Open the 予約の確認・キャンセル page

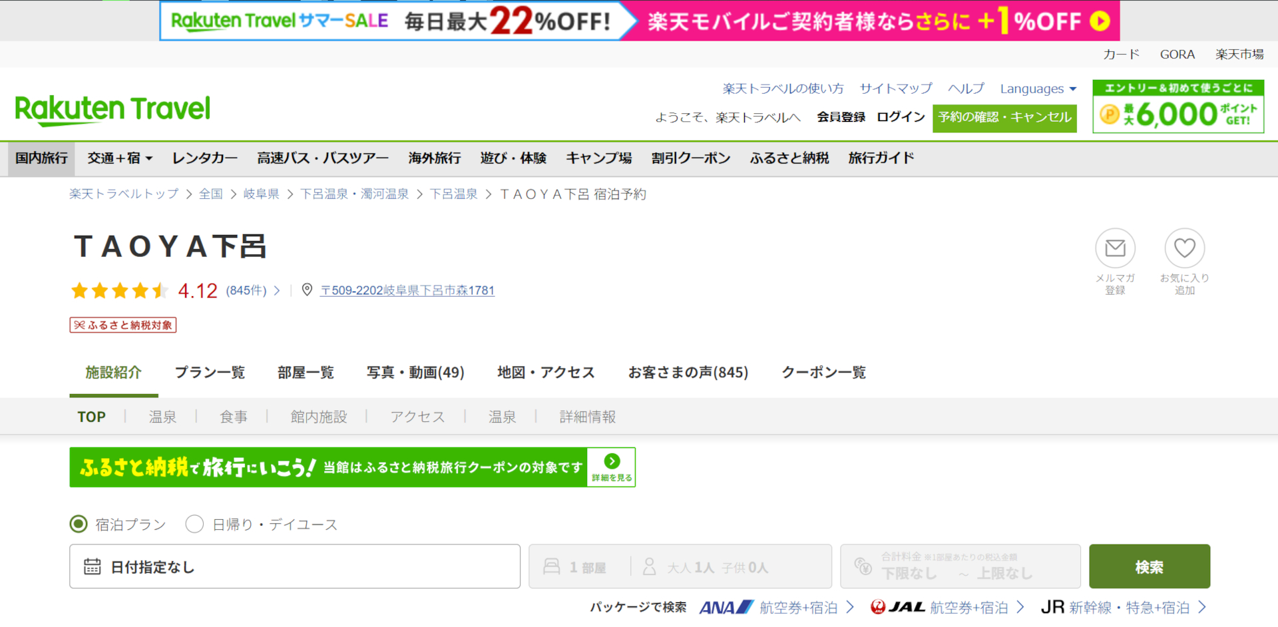tap(1004, 118)
